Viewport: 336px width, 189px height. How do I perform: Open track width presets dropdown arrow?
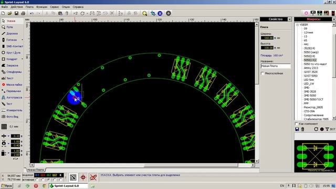(8, 136)
